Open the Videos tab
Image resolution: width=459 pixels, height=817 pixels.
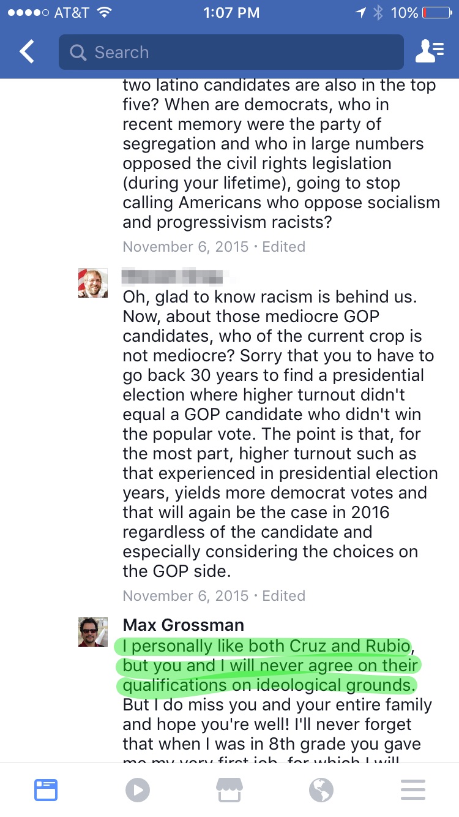point(138,789)
